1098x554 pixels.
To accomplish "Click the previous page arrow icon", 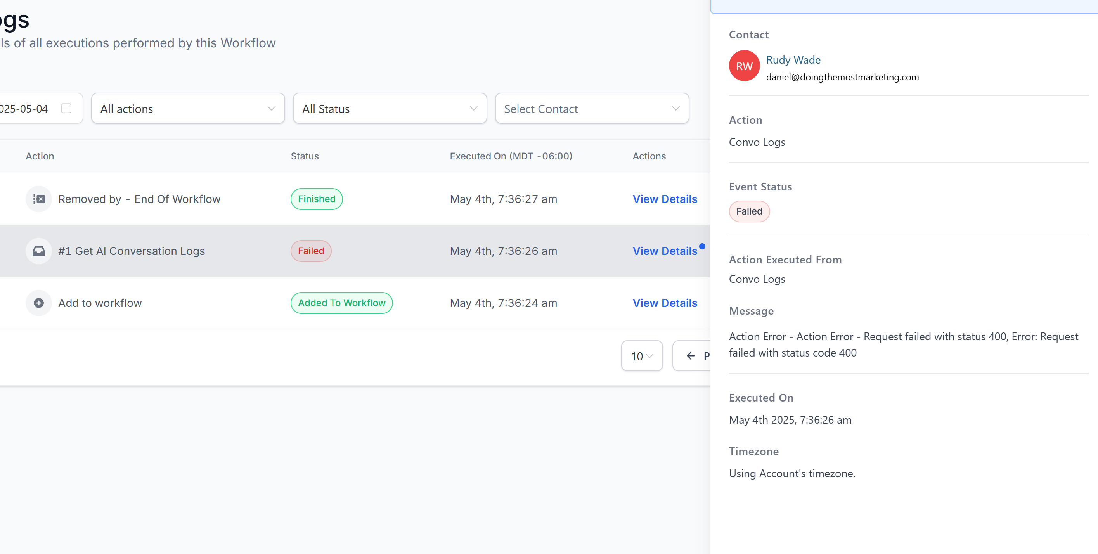I will coord(691,356).
